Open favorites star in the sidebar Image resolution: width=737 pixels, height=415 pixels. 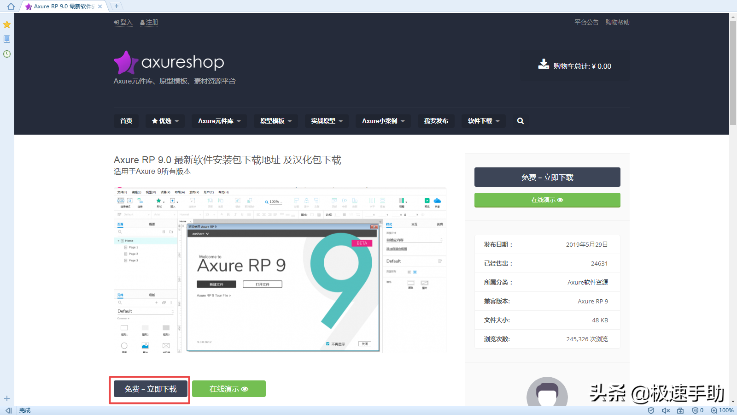[7, 24]
